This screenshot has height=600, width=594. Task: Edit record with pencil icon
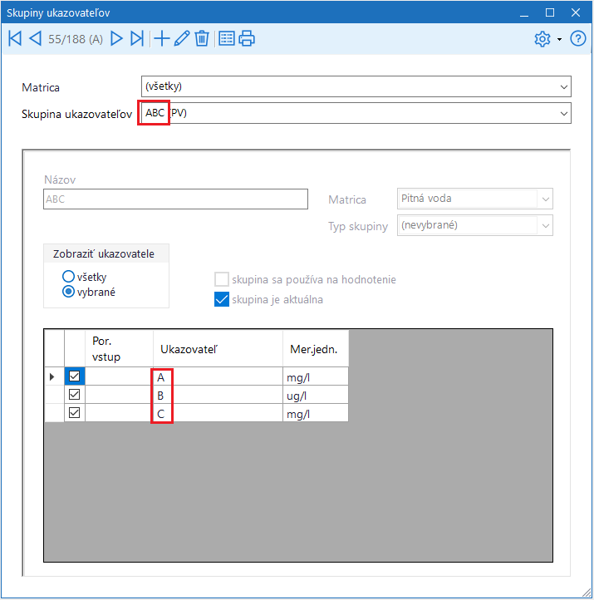(x=182, y=38)
